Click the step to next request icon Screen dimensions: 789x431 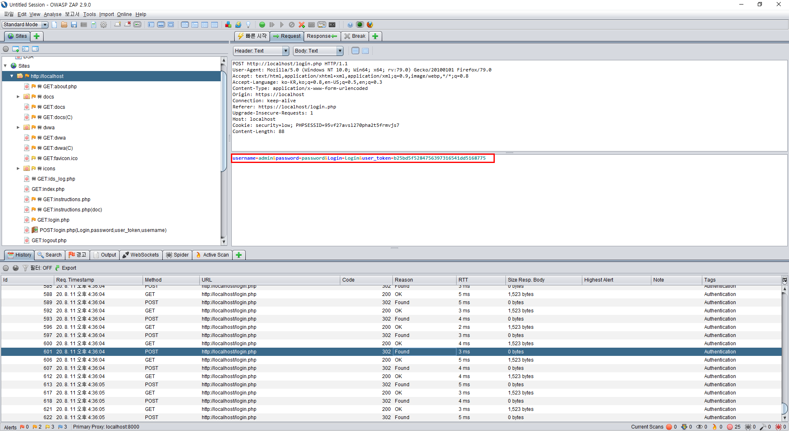pos(272,25)
